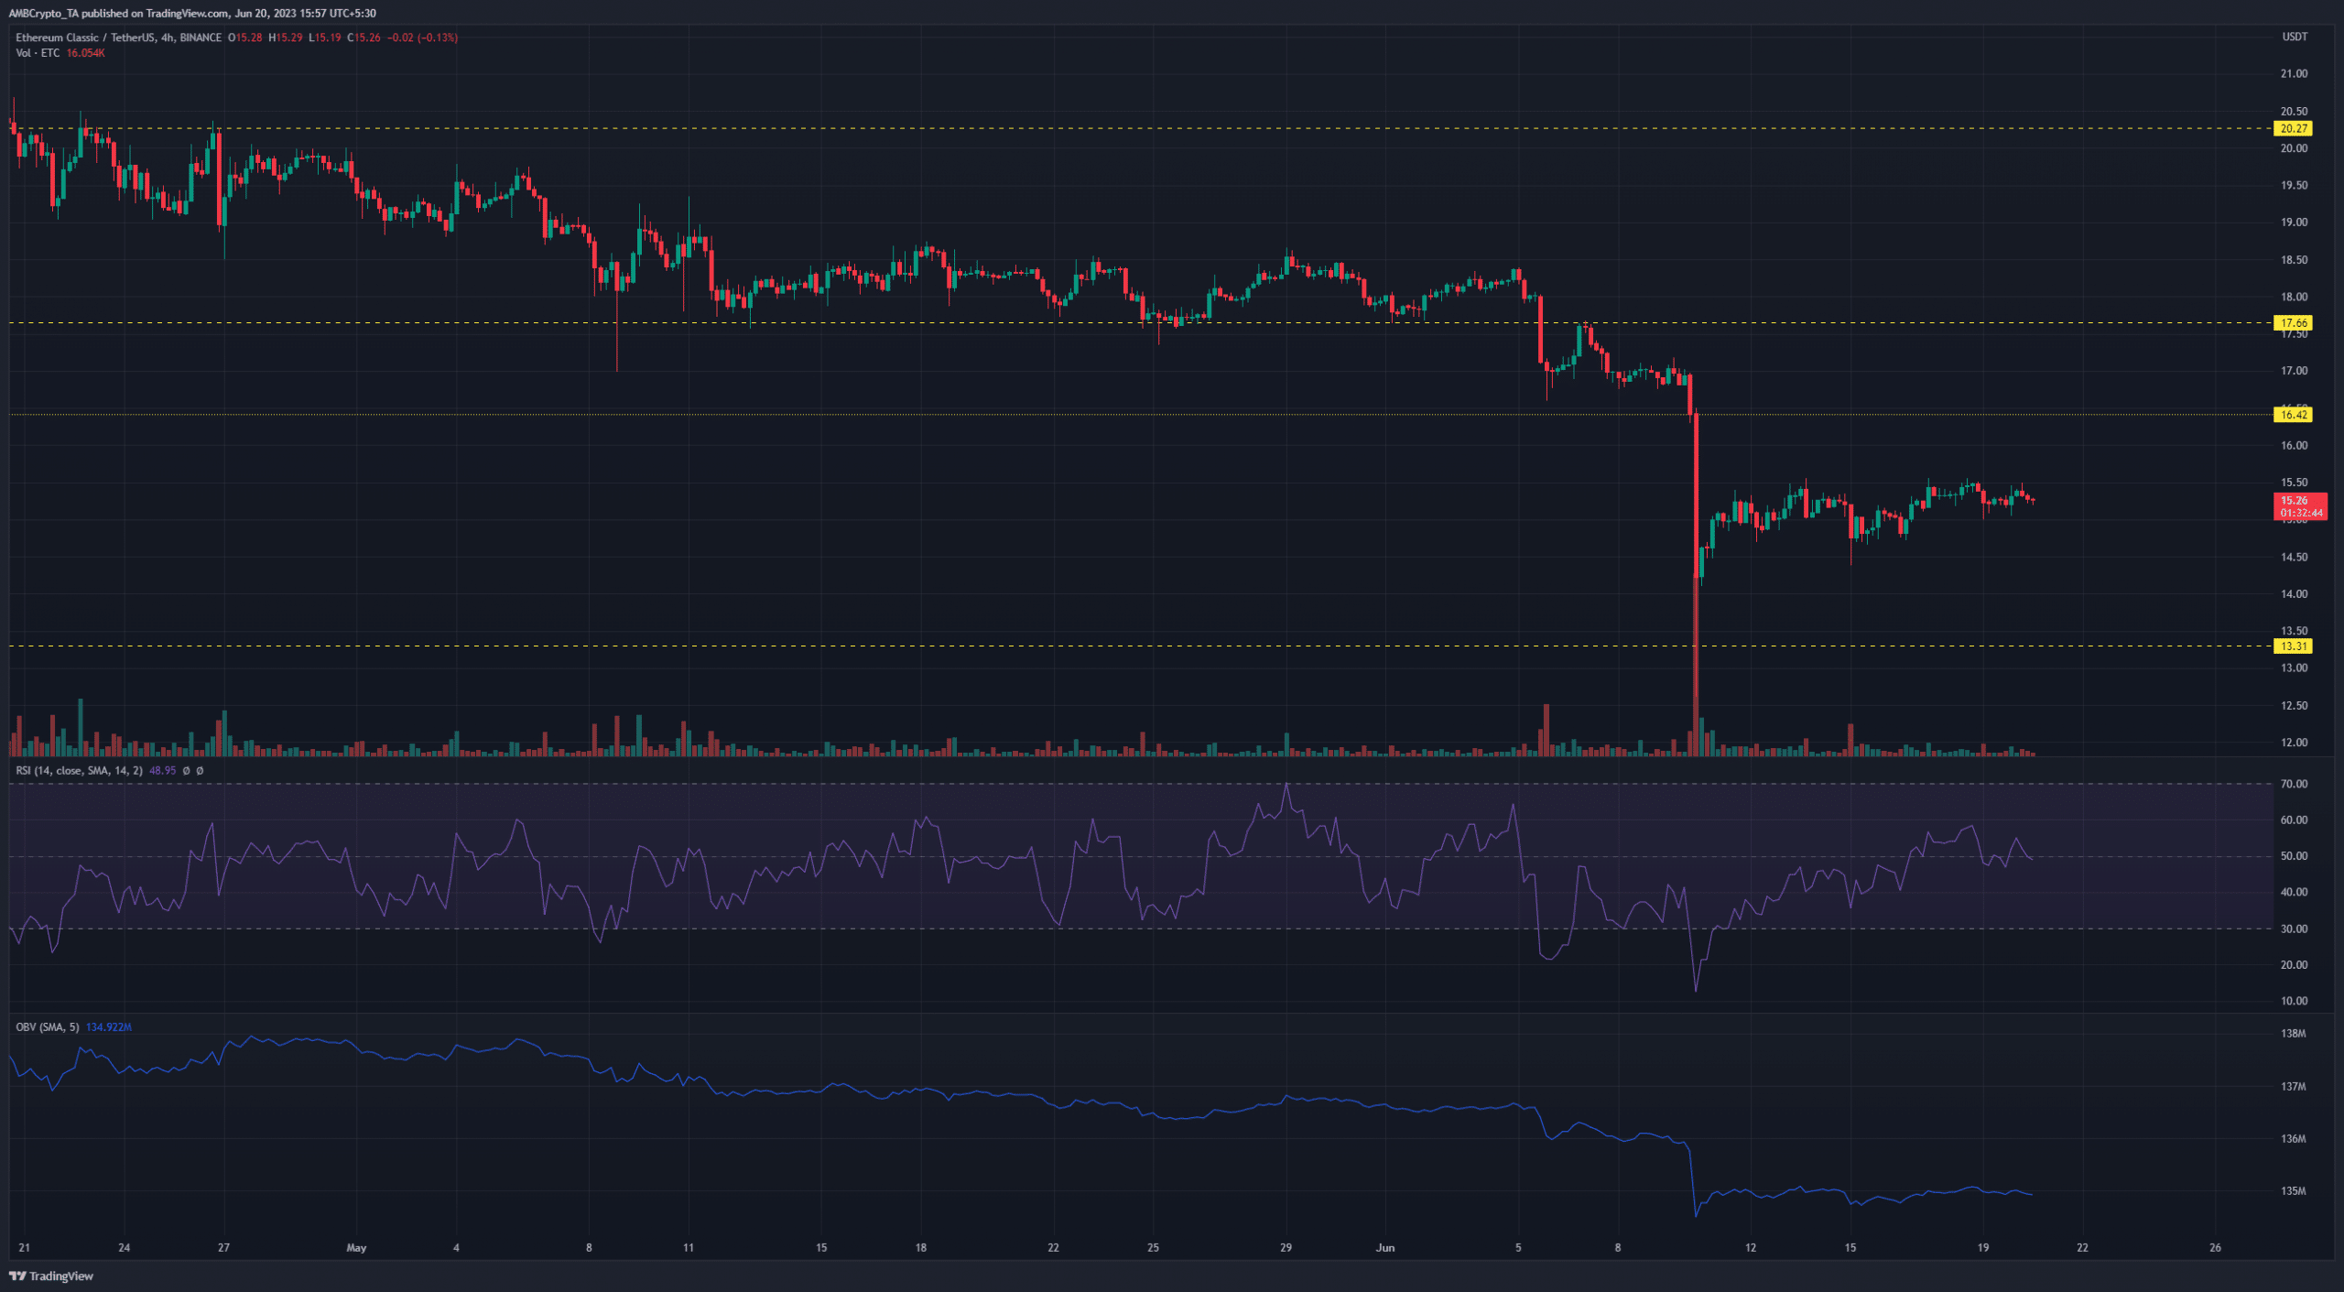Click the 27 date label on the time axis
Screen dimensions: 2344x1292
(x=223, y=1248)
